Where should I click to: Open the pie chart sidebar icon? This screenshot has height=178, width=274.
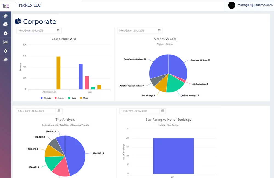click(5, 25)
